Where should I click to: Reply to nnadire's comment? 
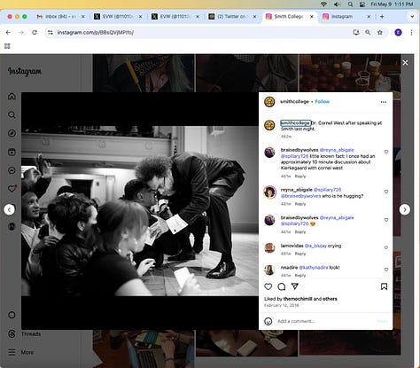pos(300,275)
